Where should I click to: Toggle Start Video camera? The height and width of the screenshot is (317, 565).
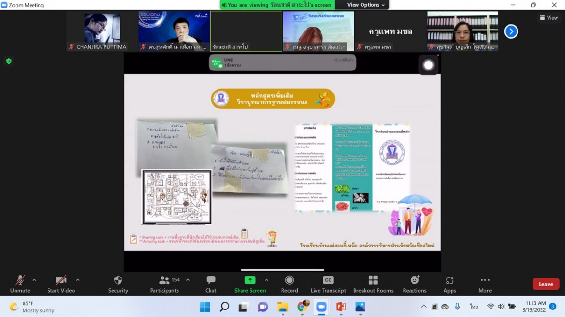[61, 284]
